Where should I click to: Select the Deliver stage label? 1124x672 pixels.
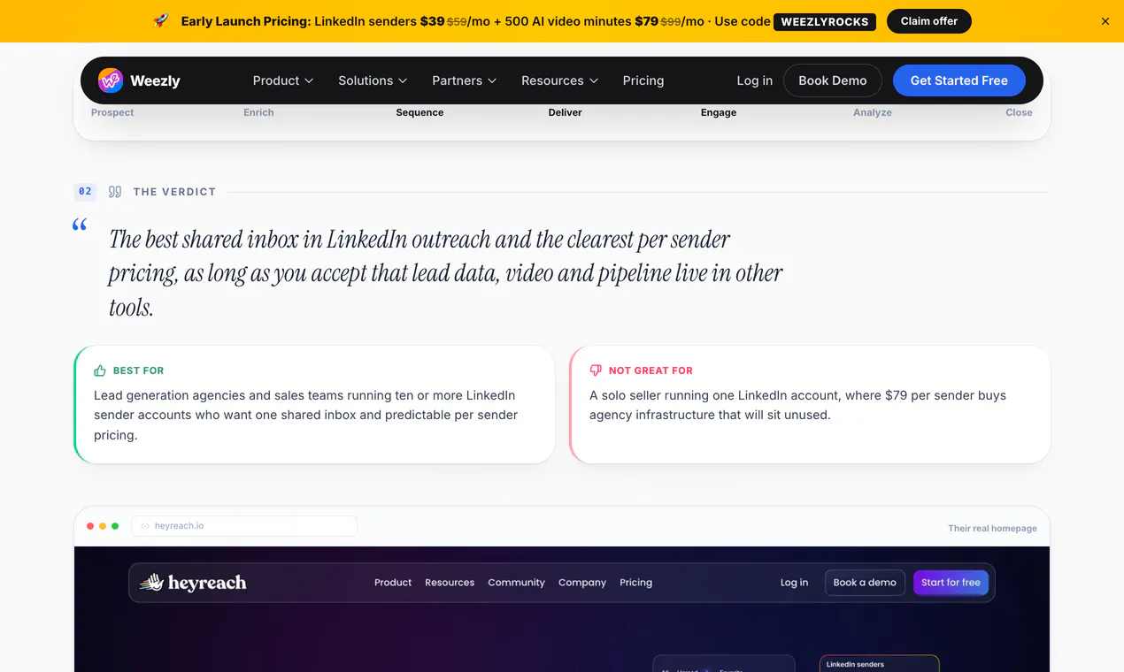click(x=565, y=112)
